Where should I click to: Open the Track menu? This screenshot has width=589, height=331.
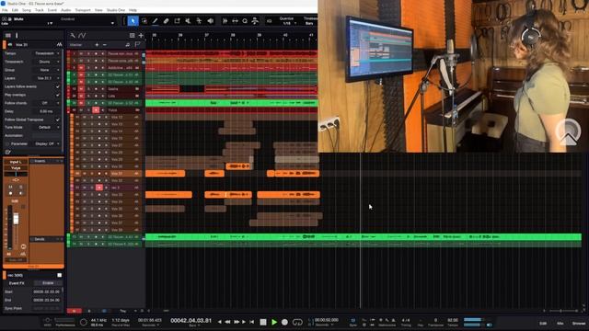[39, 10]
